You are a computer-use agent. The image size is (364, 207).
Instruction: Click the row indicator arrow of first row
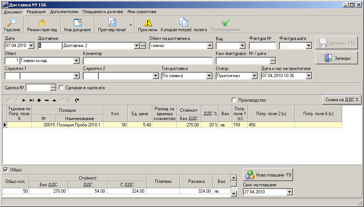click(x=5, y=125)
